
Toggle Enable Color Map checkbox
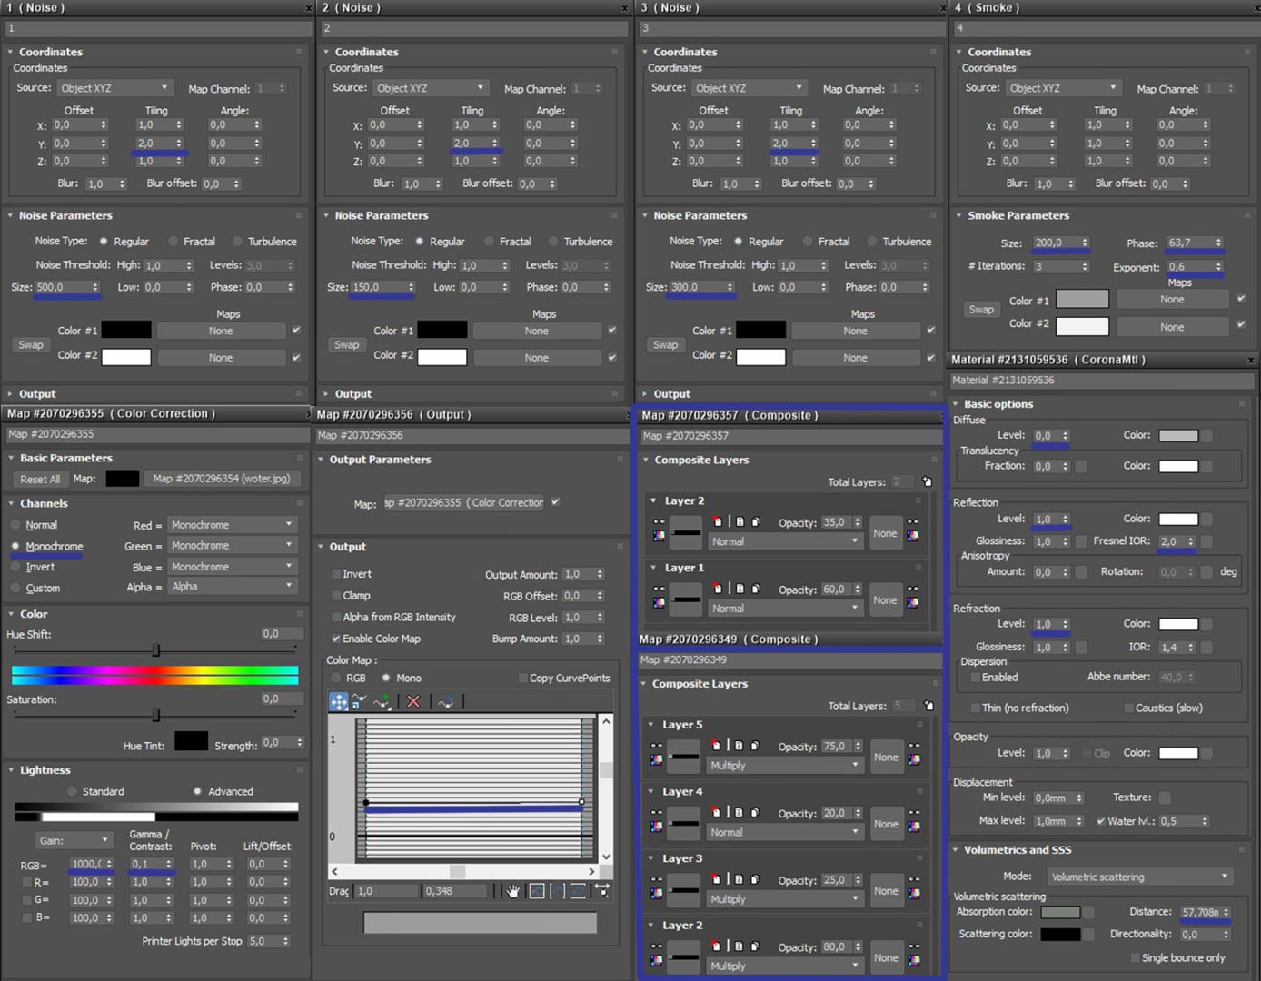pyautogui.click(x=375, y=639)
